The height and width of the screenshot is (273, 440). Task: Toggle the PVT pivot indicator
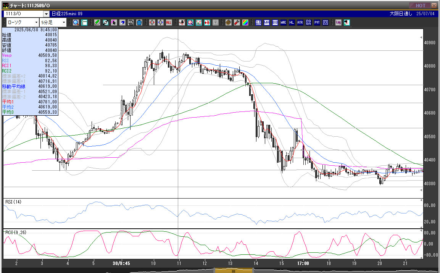(317, 23)
